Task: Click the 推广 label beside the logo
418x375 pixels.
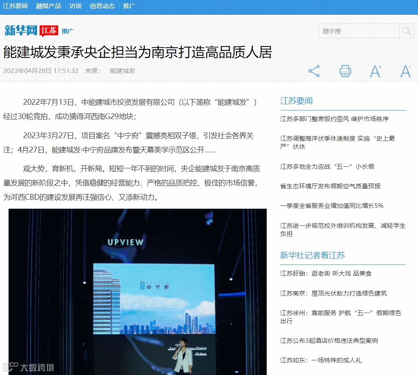Action: pos(67,31)
